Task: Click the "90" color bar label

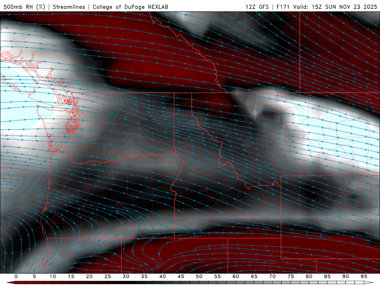Action: [345, 276]
